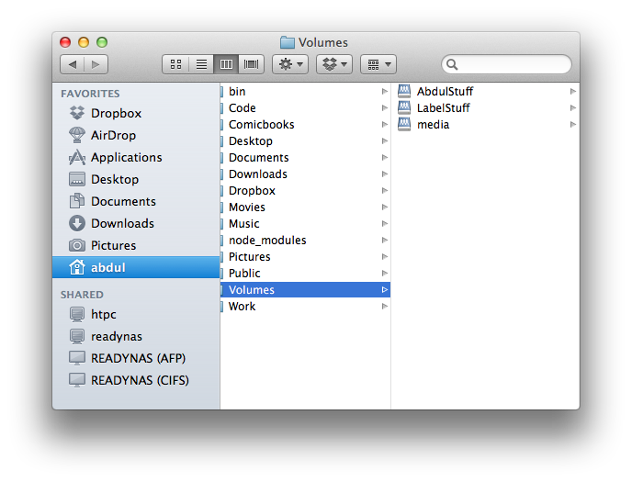Expand the node_modules folder arrow
This screenshot has height=482, width=632.
point(385,241)
